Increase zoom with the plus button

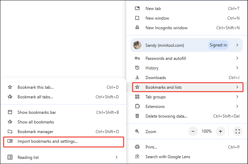pos(220,131)
